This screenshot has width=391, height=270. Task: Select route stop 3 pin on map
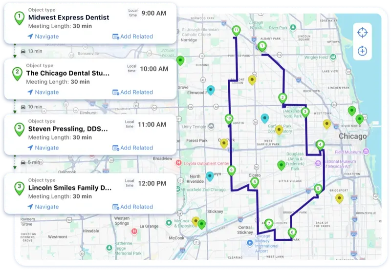[x=305, y=113]
